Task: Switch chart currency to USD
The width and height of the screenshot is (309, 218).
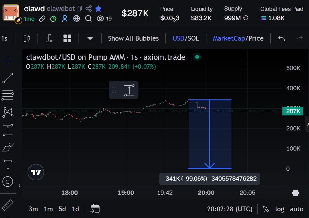Action: [x=178, y=38]
